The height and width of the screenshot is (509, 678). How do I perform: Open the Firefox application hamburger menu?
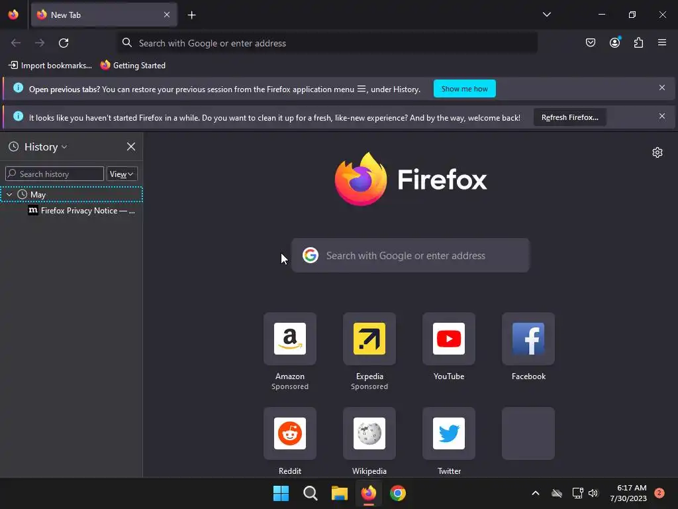pyautogui.click(x=661, y=42)
